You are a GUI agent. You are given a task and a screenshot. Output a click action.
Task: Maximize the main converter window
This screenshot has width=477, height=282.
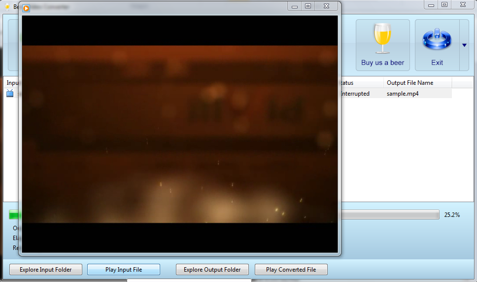click(x=444, y=4)
